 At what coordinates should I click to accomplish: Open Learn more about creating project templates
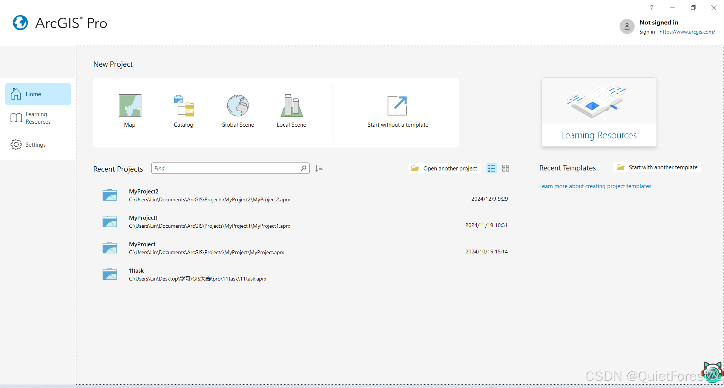pyautogui.click(x=595, y=186)
